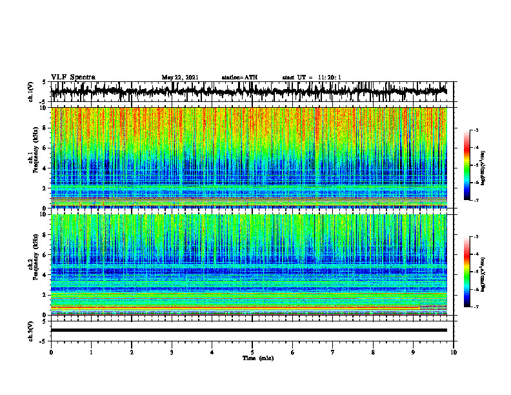The image size is (511, 395).
Task: Click time axis tick label "1"
Action: [91, 352]
